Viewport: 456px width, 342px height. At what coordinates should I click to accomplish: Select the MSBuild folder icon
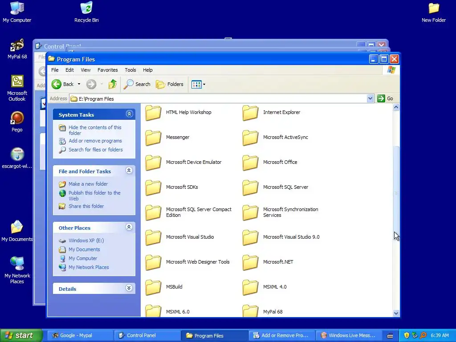click(153, 287)
